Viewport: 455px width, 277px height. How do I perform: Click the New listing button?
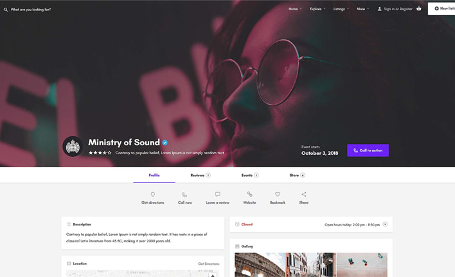pos(442,9)
